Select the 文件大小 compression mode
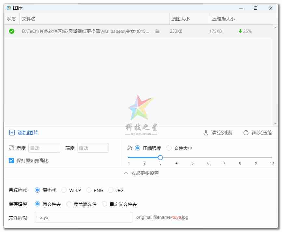 click(x=169, y=148)
